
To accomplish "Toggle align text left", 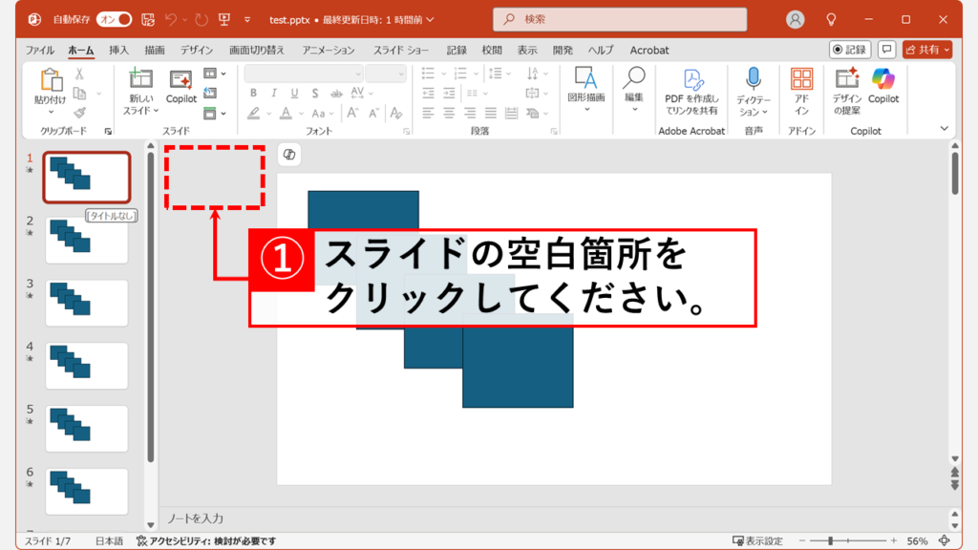I will pos(428,113).
